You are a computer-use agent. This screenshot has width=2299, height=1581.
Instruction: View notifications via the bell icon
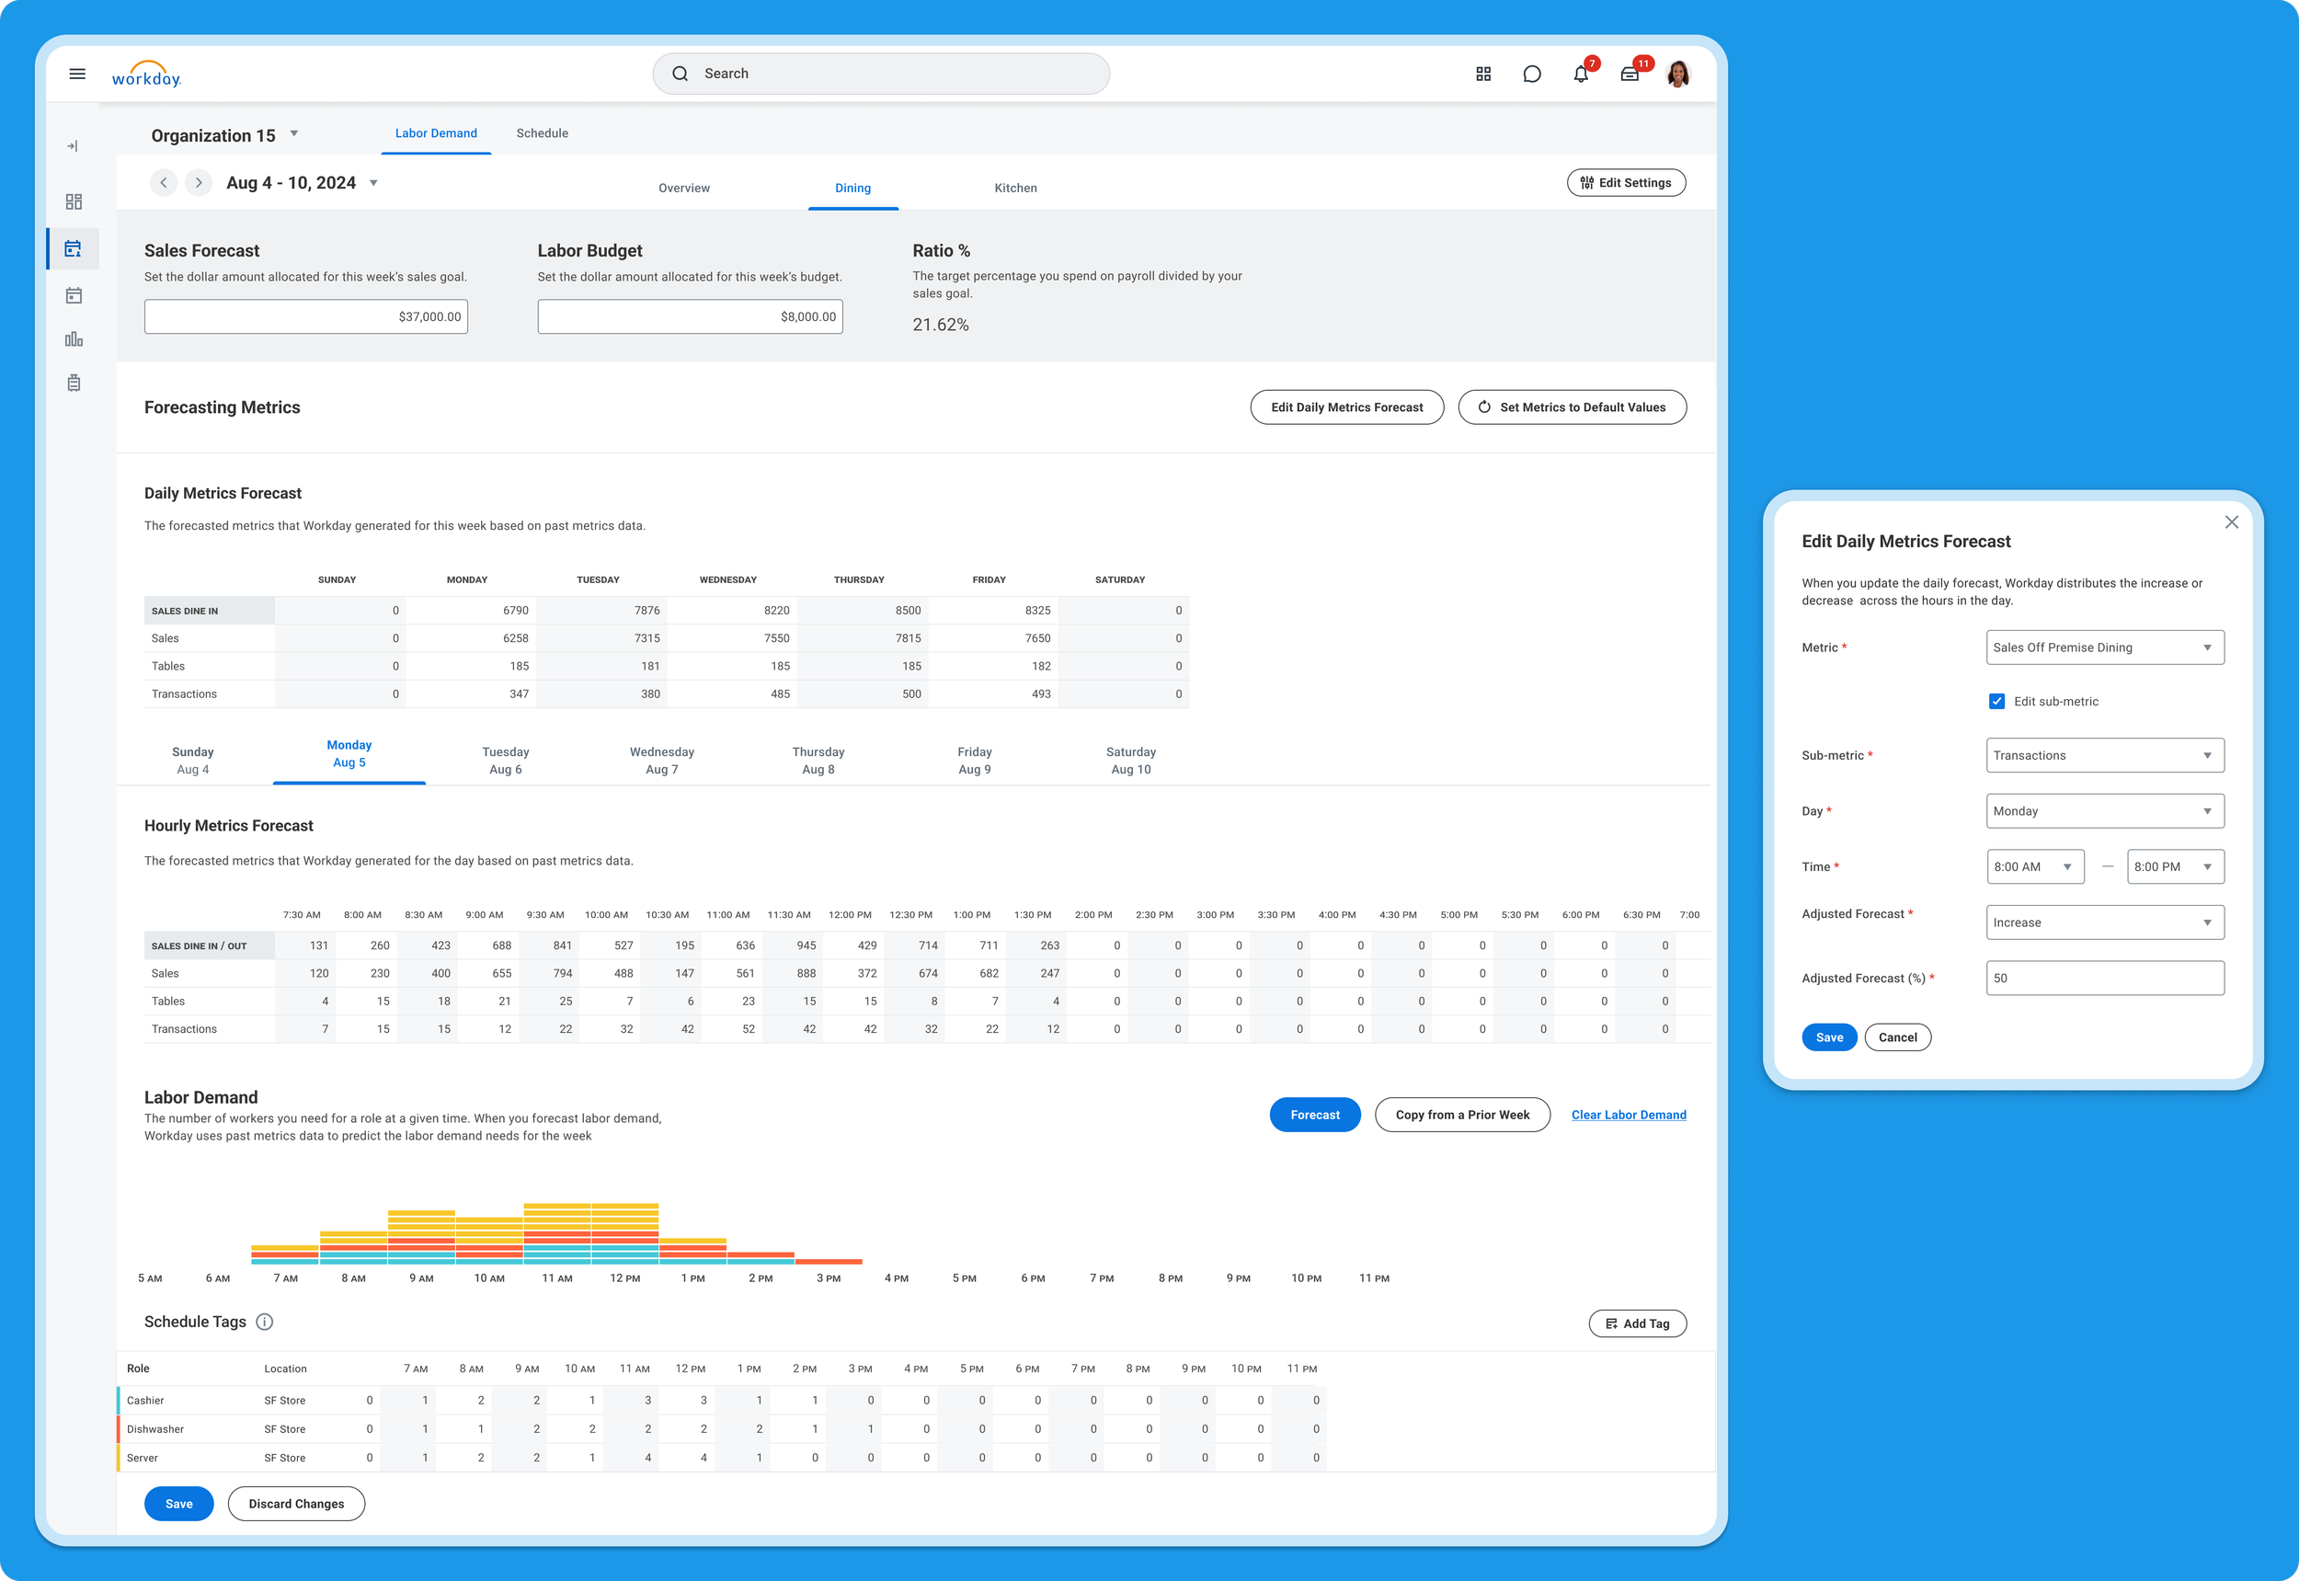click(1580, 74)
